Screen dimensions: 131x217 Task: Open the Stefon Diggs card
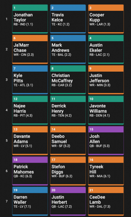coord(68,171)
